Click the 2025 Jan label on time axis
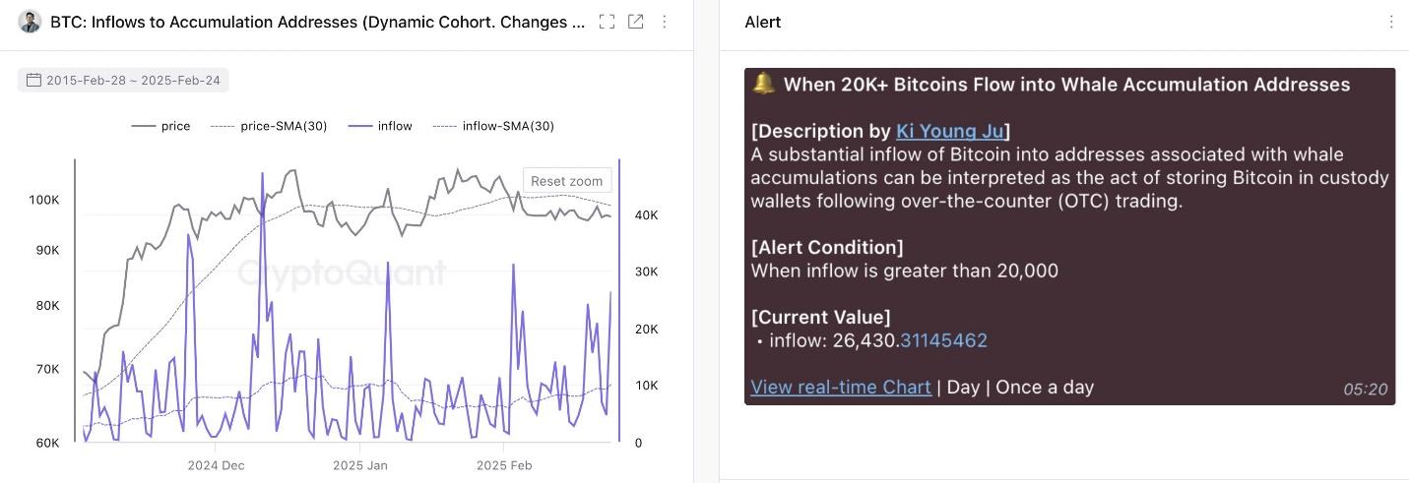Viewport: 1409px width, 483px height. click(360, 465)
